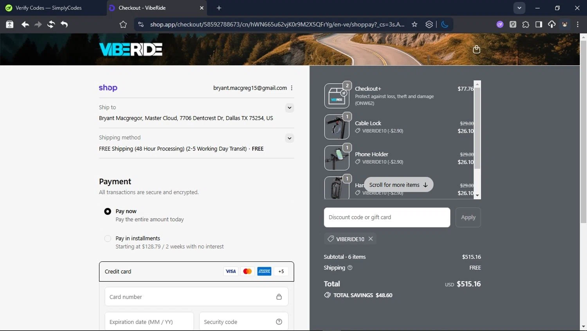Expand the Ship to address section
587x331 pixels.
point(289,108)
